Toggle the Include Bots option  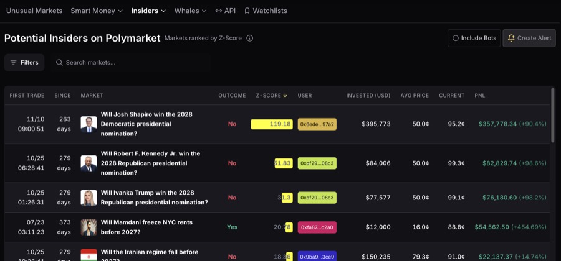[474, 38]
